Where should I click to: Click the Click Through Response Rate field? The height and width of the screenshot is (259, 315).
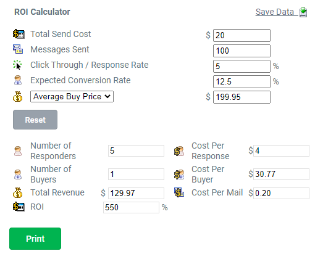click(241, 66)
